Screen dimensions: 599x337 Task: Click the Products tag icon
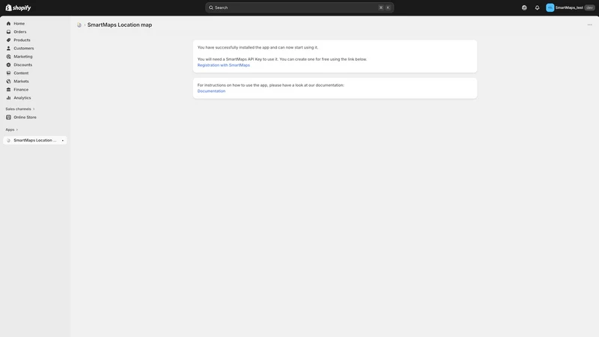coord(8,40)
